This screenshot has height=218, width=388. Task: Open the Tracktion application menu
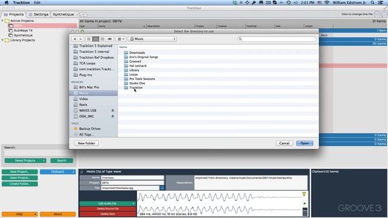click(21, 2)
